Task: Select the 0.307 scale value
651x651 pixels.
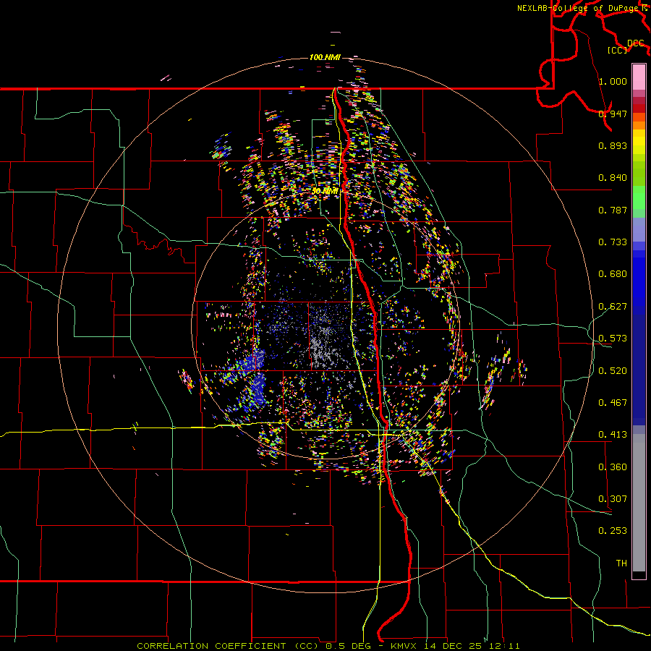Action: tap(613, 499)
